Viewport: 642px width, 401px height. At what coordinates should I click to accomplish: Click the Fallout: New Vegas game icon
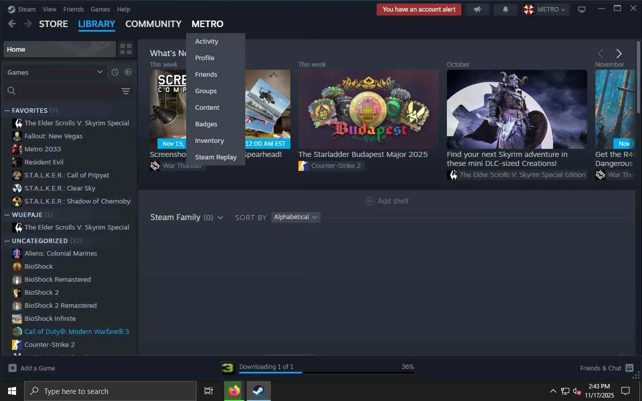(17, 136)
